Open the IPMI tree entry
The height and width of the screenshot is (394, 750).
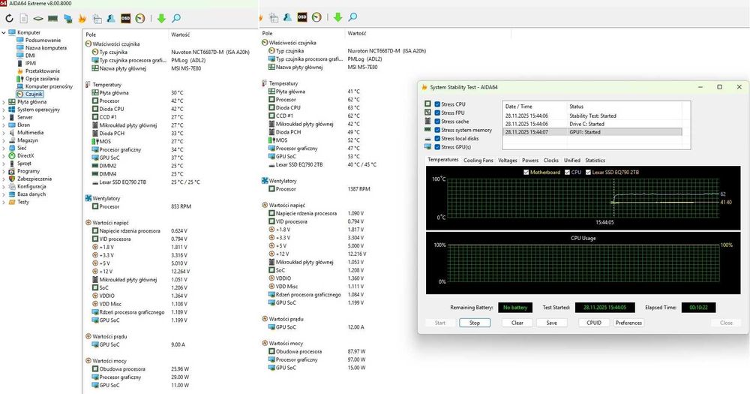(31, 63)
